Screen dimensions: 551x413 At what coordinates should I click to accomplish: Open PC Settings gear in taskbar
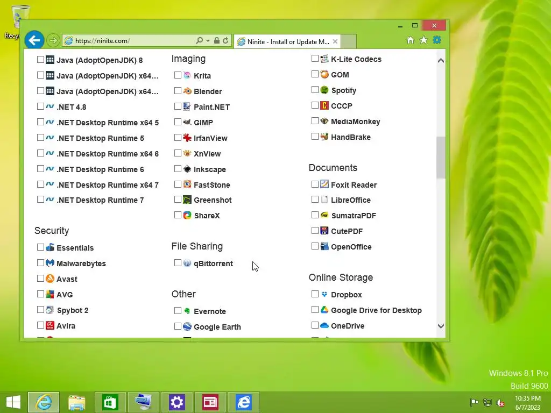coord(176,402)
